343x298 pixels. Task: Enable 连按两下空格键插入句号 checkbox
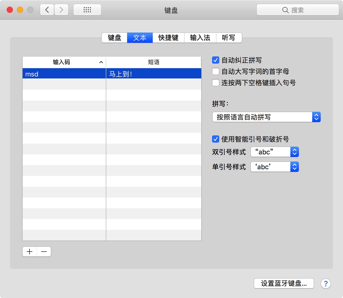[x=216, y=83]
